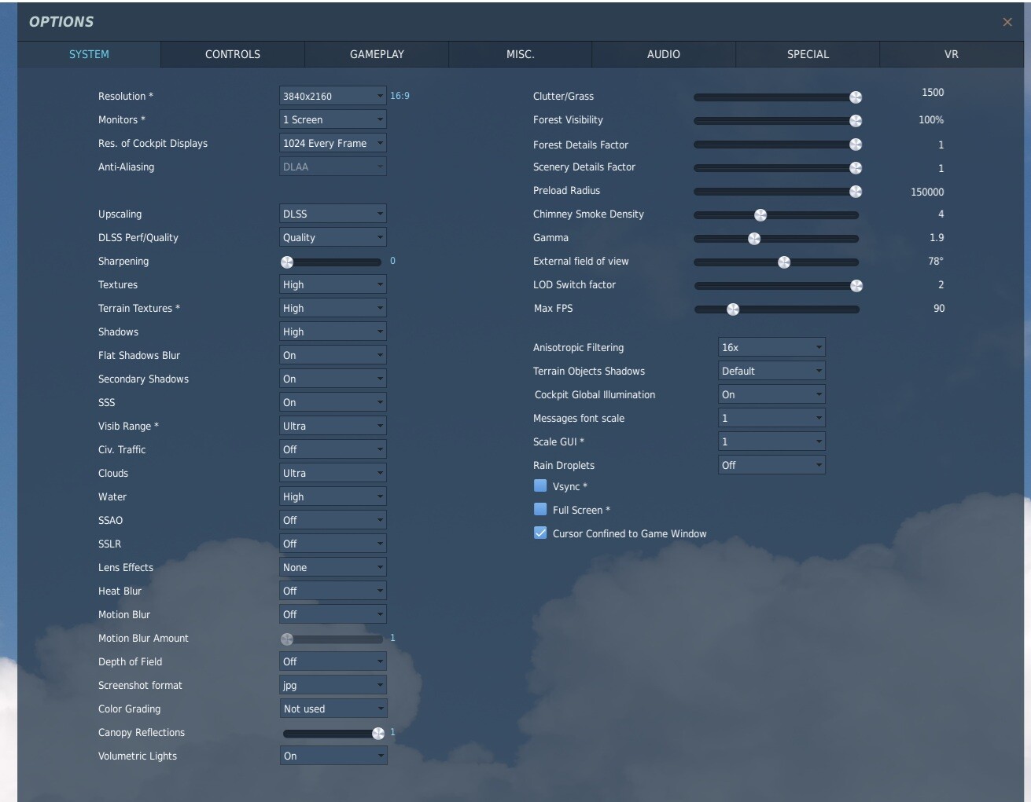Viewport: 1031px width, 802px height.
Task: Open the Textures dropdown
Action: (333, 284)
